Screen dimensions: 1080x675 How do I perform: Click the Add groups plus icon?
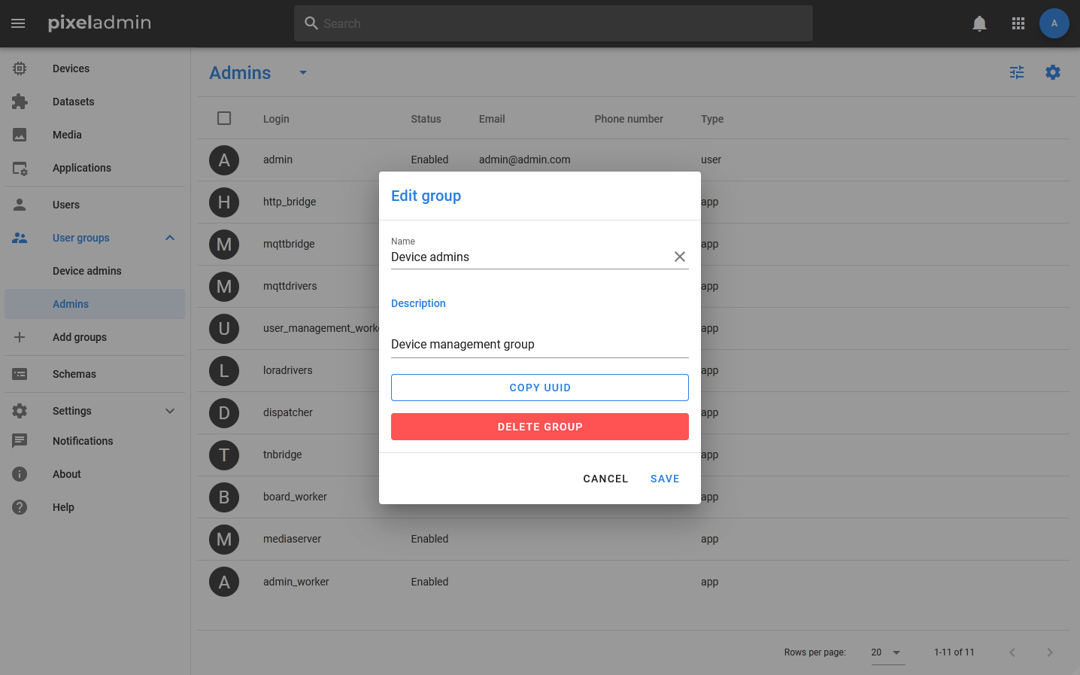pyautogui.click(x=20, y=337)
